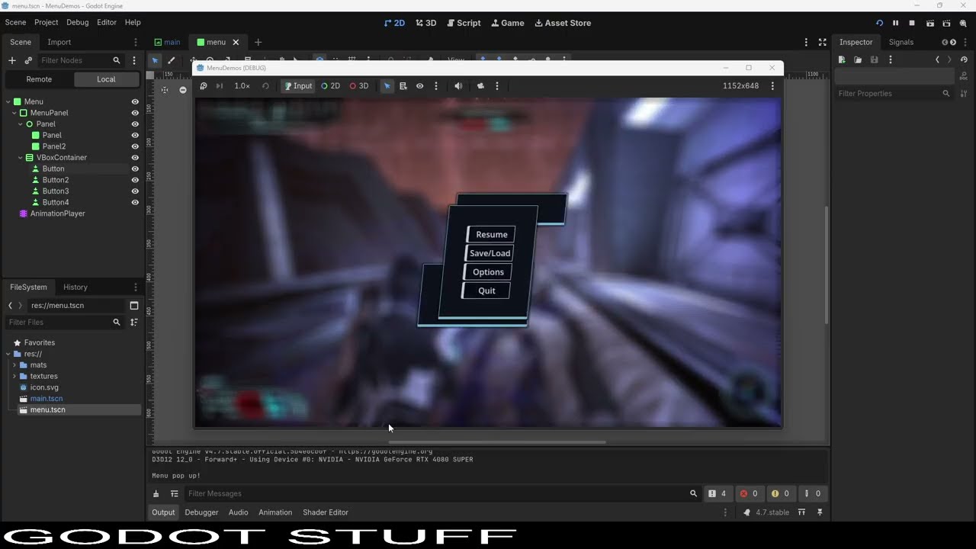This screenshot has height=549, width=976.
Task: Collapse the MenuPanel node
Action: [x=14, y=113]
